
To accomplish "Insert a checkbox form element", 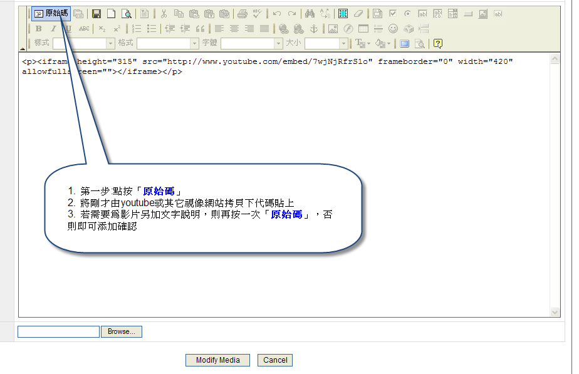I will pos(393,13).
